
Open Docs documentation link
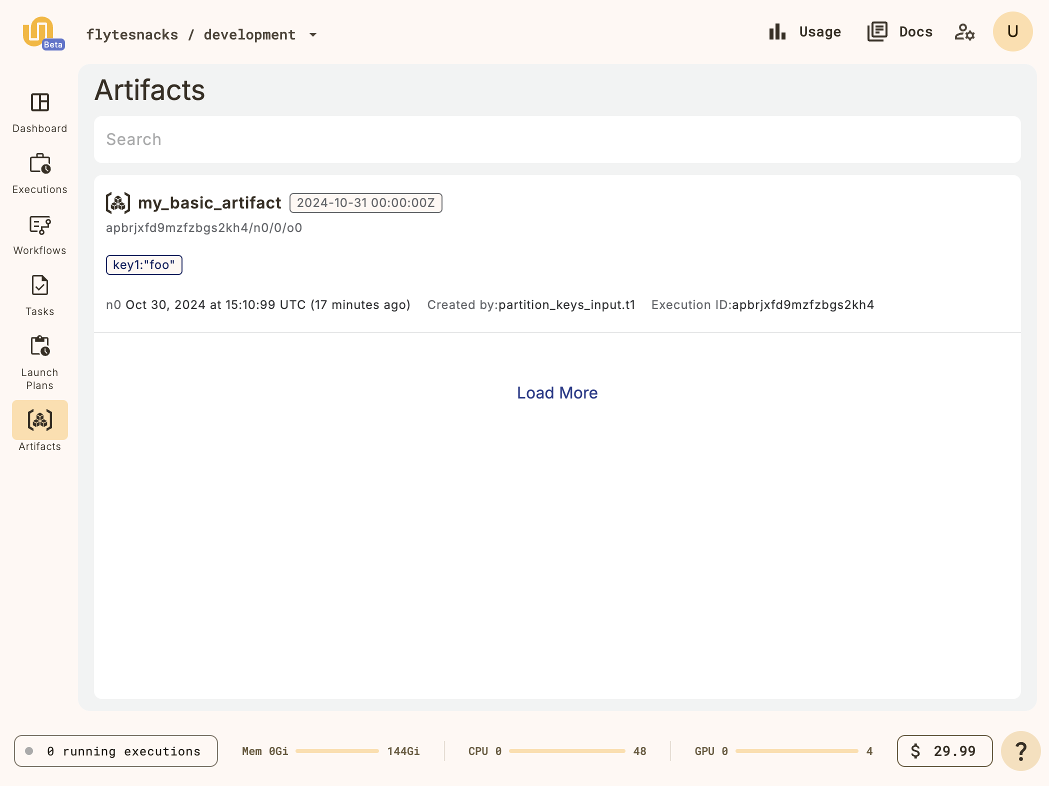click(899, 31)
